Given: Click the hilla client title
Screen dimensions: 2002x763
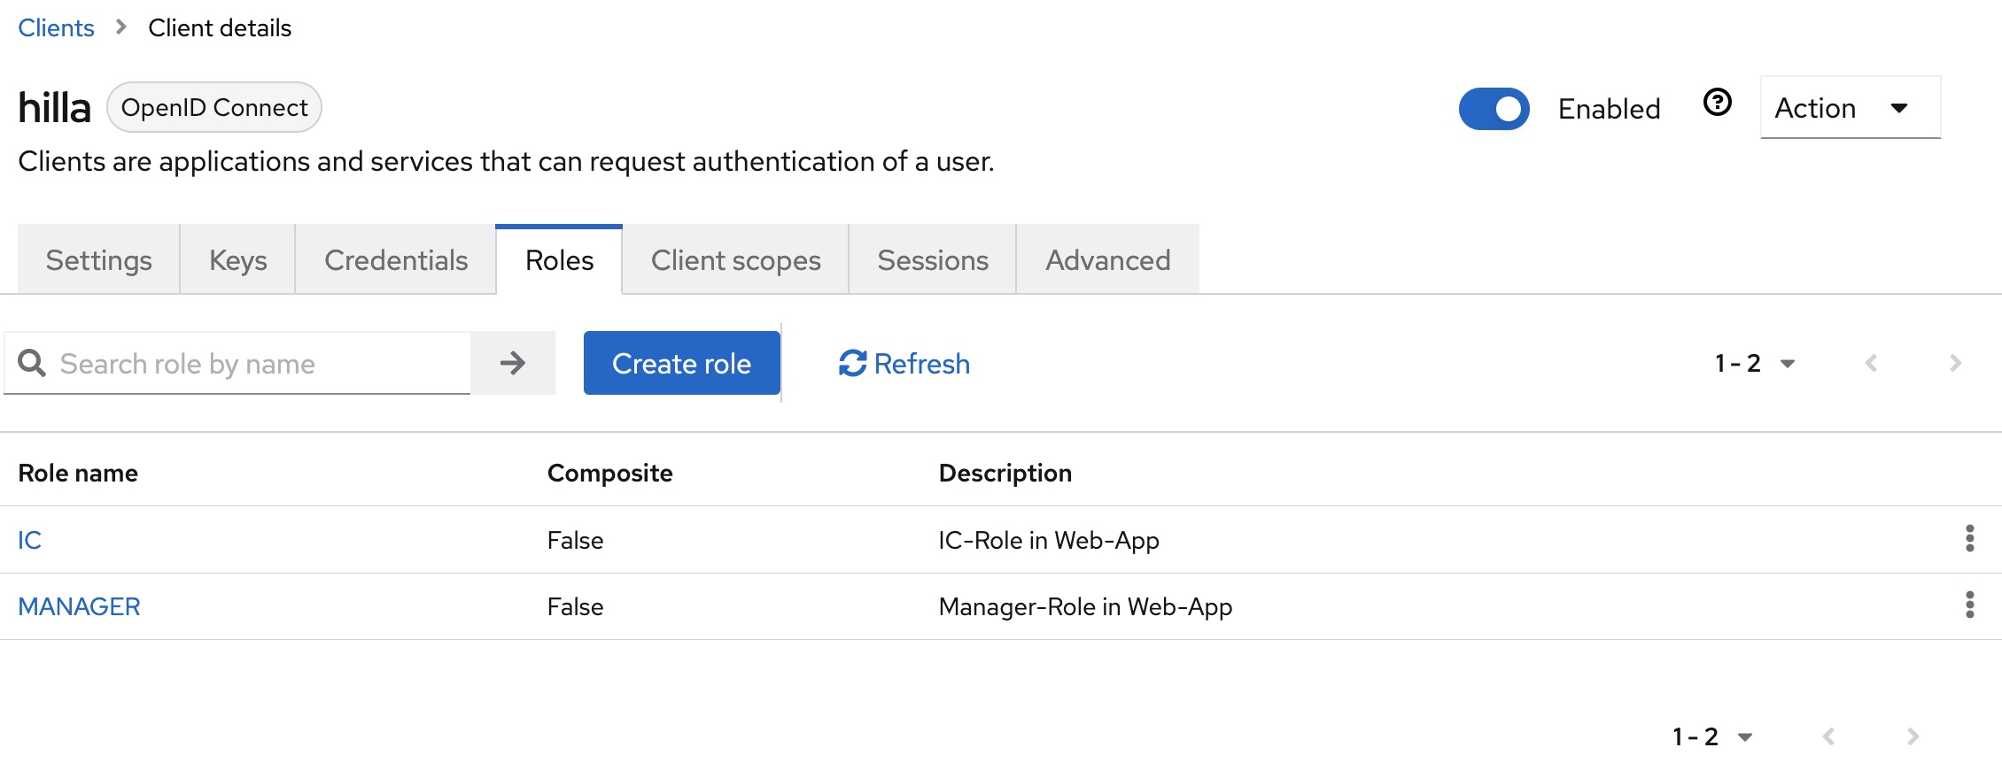Looking at the screenshot, I should [x=54, y=108].
